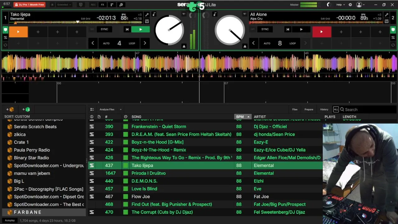Jump to track start on deck 1
This screenshot has height=224, width=398.
pyautogui.click(x=127, y=29)
